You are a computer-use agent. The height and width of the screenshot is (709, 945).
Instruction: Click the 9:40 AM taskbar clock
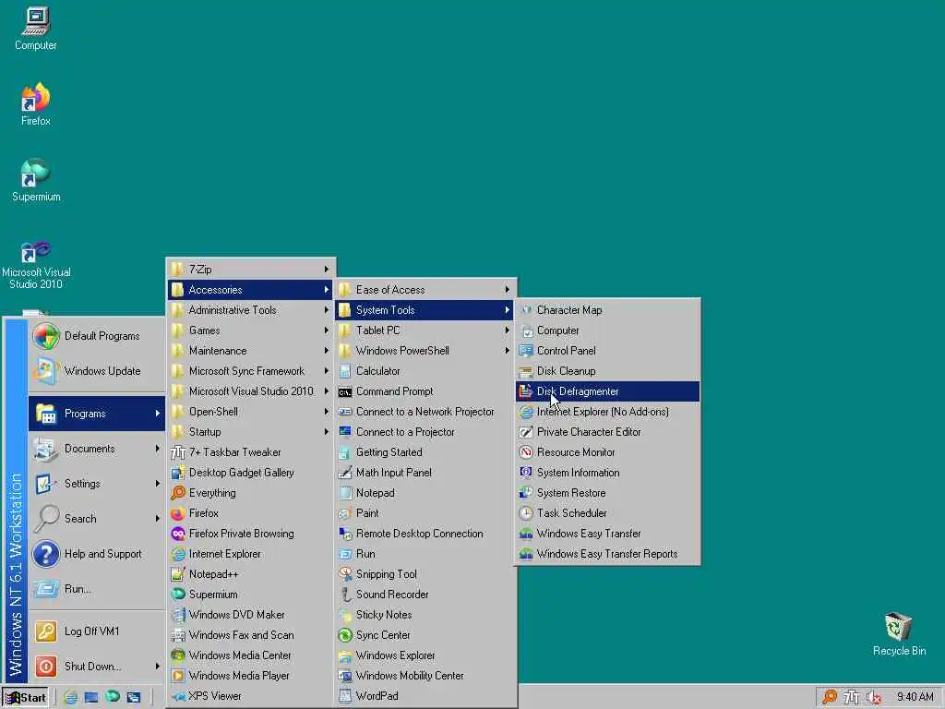click(915, 697)
